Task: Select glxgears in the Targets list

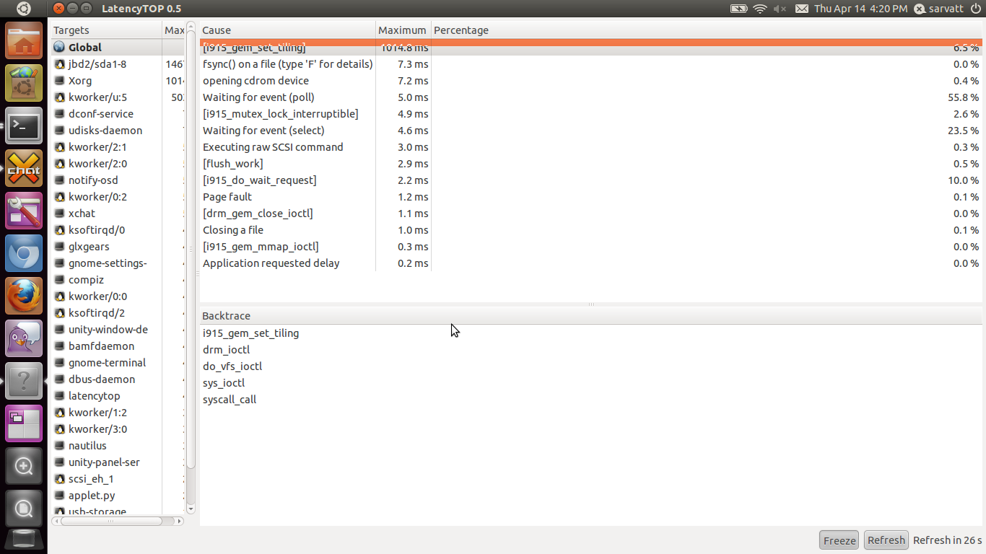Action: tap(89, 247)
